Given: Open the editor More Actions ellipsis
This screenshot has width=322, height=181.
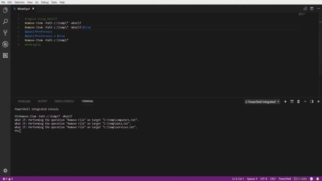Looking at the screenshot, I should [318, 9].
